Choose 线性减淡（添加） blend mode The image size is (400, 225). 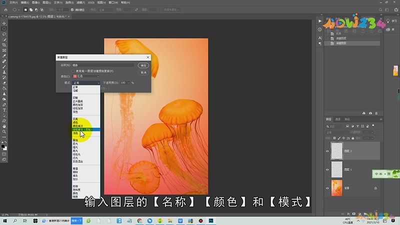coord(86,129)
